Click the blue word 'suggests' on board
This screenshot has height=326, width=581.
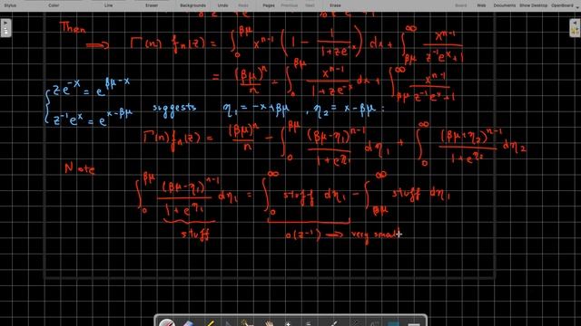pyautogui.click(x=174, y=109)
